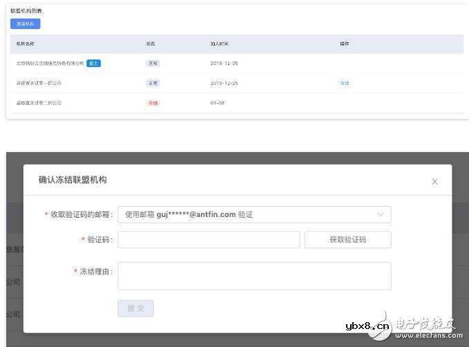Viewport: 469px width, 347px height.
Task: Submit the form with 提交 button
Action: (x=135, y=308)
